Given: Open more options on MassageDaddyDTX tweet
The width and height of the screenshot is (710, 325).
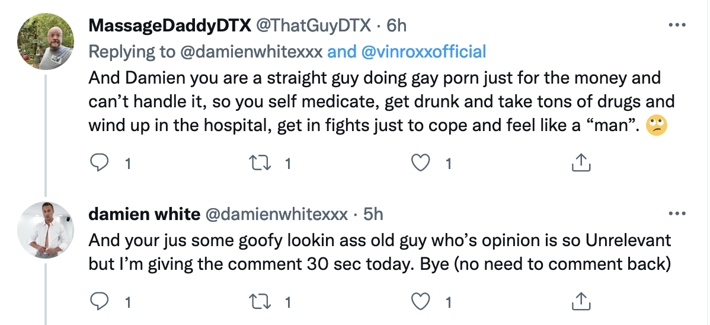Looking at the screenshot, I should (x=677, y=26).
